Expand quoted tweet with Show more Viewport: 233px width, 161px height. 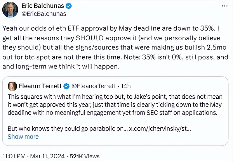pyautogui.click(x=23, y=136)
